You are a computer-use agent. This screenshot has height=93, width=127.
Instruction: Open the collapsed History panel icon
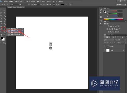101,10
